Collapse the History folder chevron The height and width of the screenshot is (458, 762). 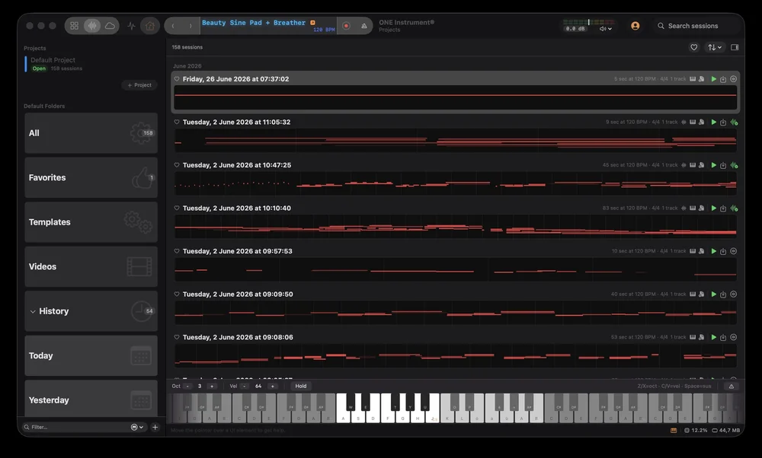coord(33,311)
